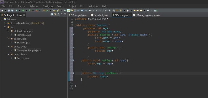Open the Project menu
This screenshot has width=208, height=98.
[72, 6]
